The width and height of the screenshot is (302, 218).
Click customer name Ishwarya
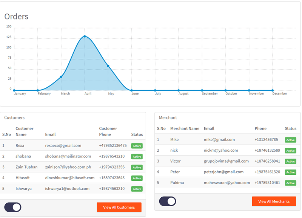pyautogui.click(x=23, y=189)
